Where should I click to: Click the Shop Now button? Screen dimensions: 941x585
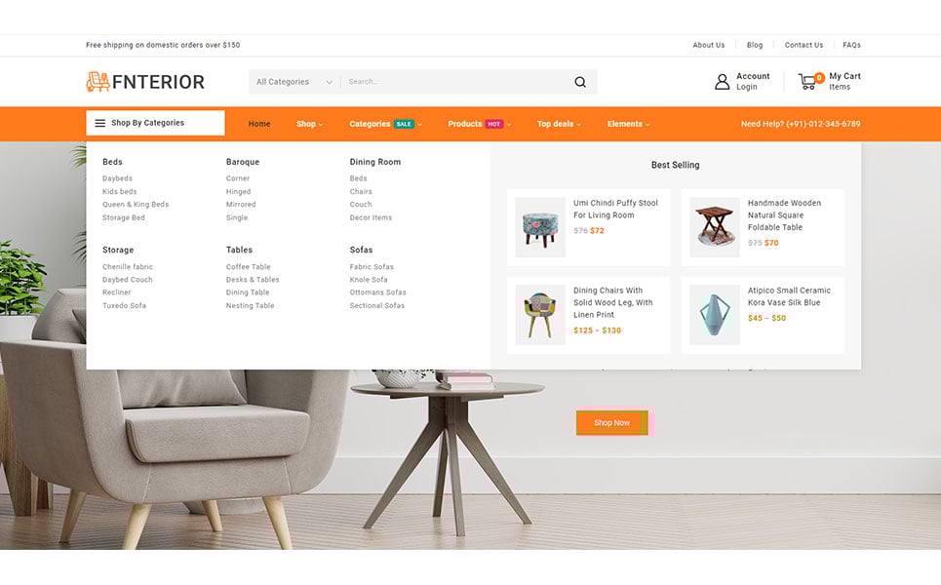click(611, 423)
